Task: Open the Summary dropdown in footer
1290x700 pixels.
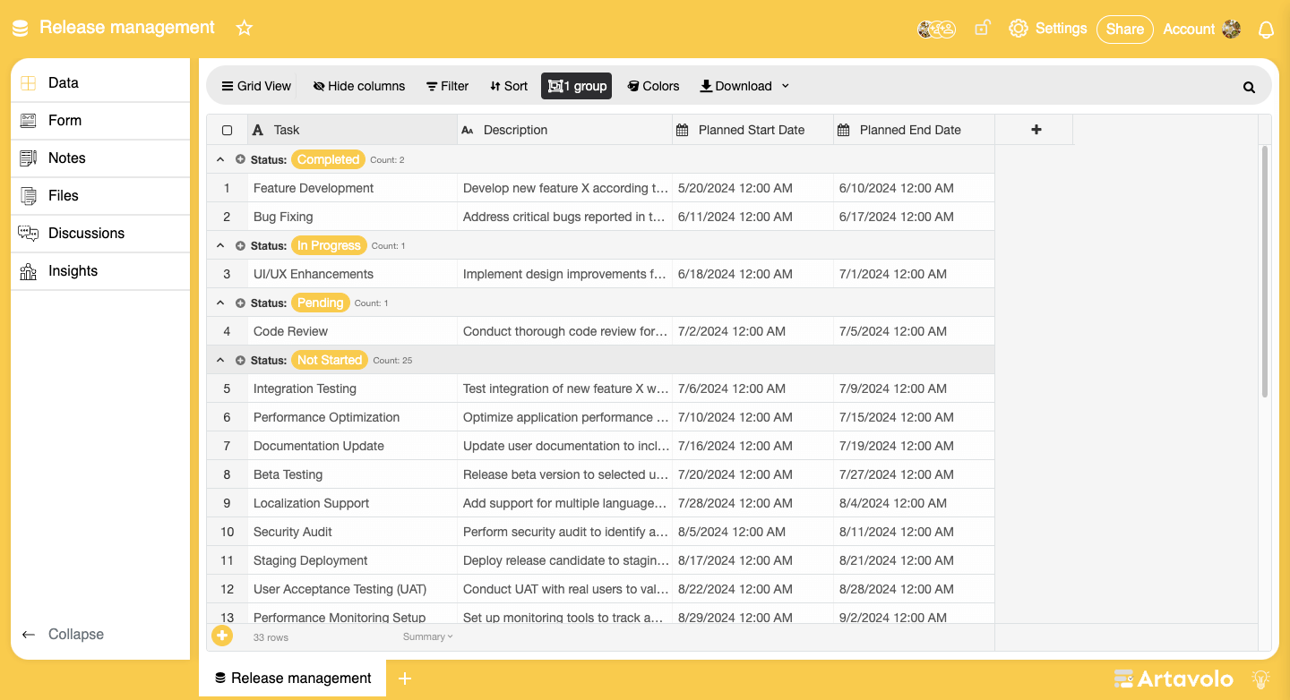Action: pos(428,636)
